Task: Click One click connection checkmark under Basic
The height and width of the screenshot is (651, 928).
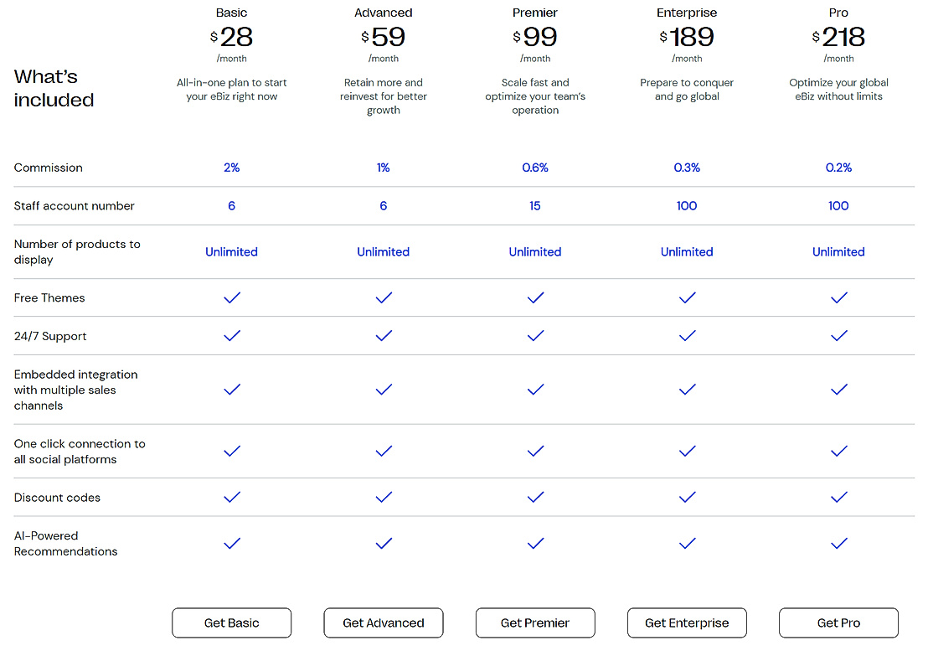Action: pyautogui.click(x=232, y=451)
